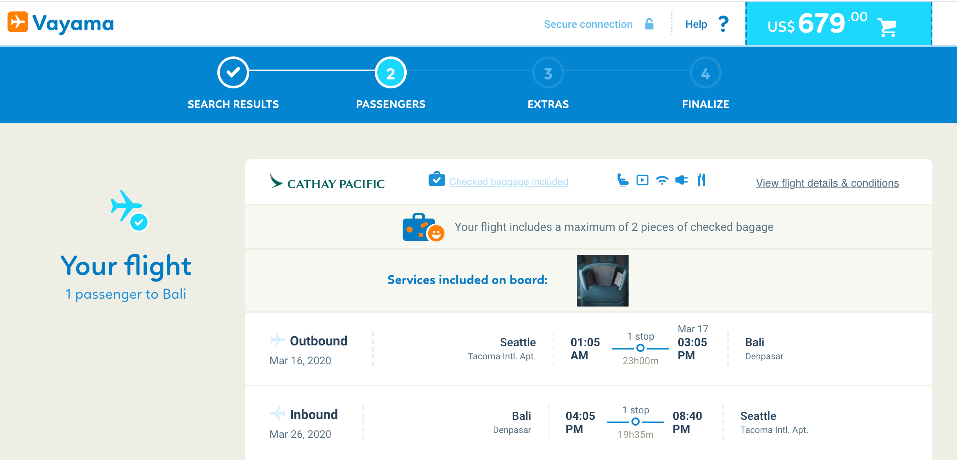Click the Secure connection text link
The height and width of the screenshot is (460, 957).
click(x=588, y=24)
